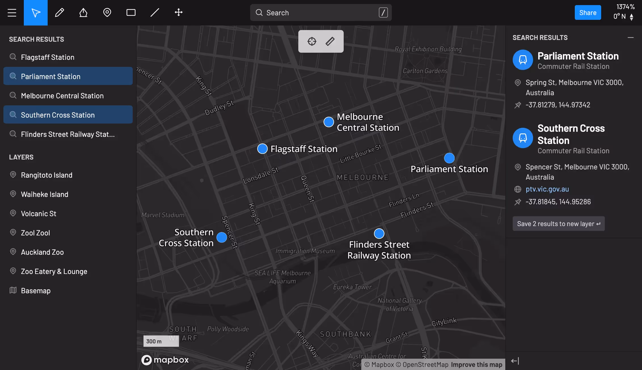Toggle Melbourne Central Station selection

[x=68, y=95]
